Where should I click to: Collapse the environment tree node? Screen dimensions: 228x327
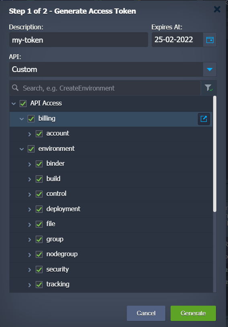pyautogui.click(x=22, y=149)
